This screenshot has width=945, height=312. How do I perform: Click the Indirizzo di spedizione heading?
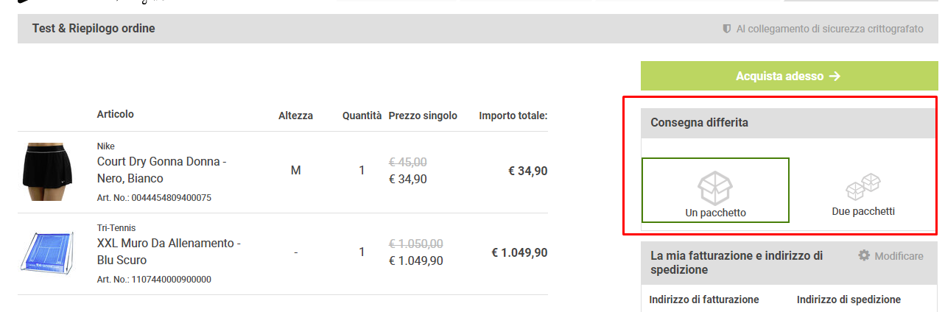point(849,299)
